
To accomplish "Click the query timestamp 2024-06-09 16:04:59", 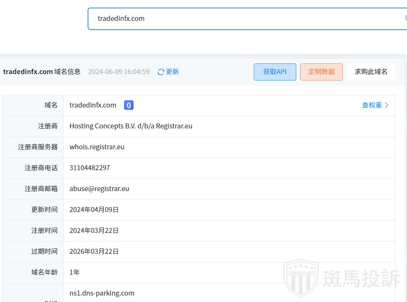I will pyautogui.click(x=119, y=72).
